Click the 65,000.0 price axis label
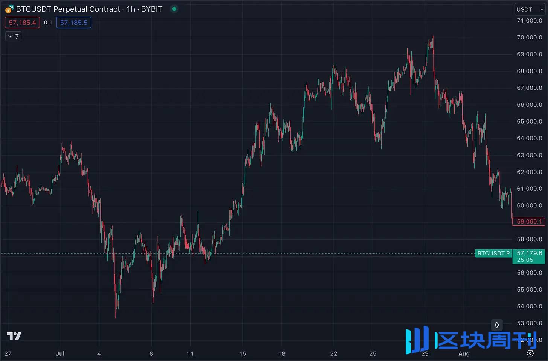The height and width of the screenshot is (361, 548). (529, 122)
